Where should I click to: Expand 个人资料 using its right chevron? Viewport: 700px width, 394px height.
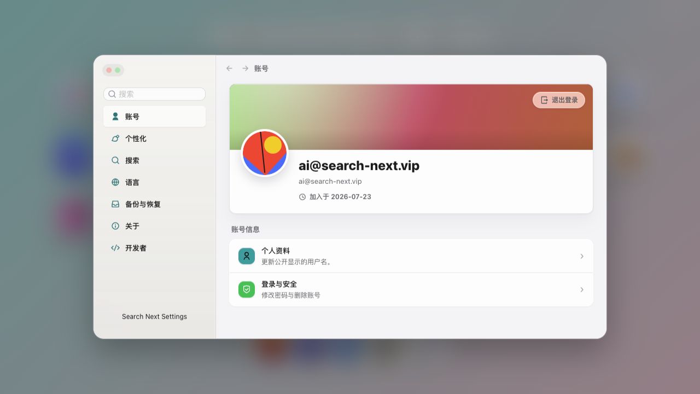582,256
